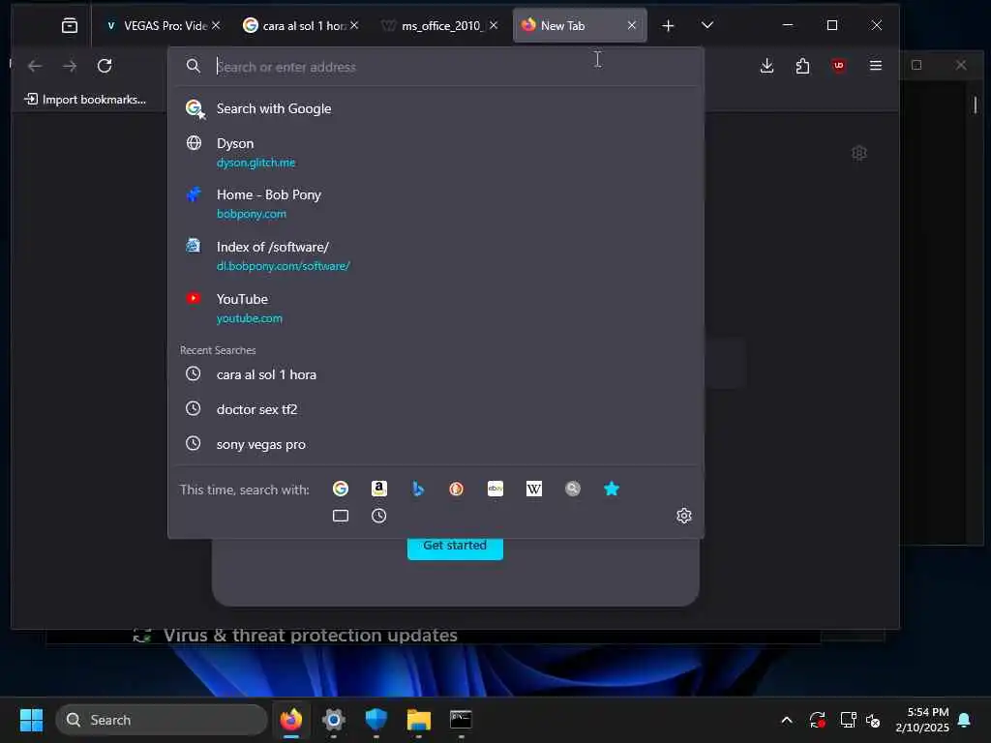Screen dimensions: 991x743
Task: Open clock showing 5:54 PM
Action: click(922, 720)
